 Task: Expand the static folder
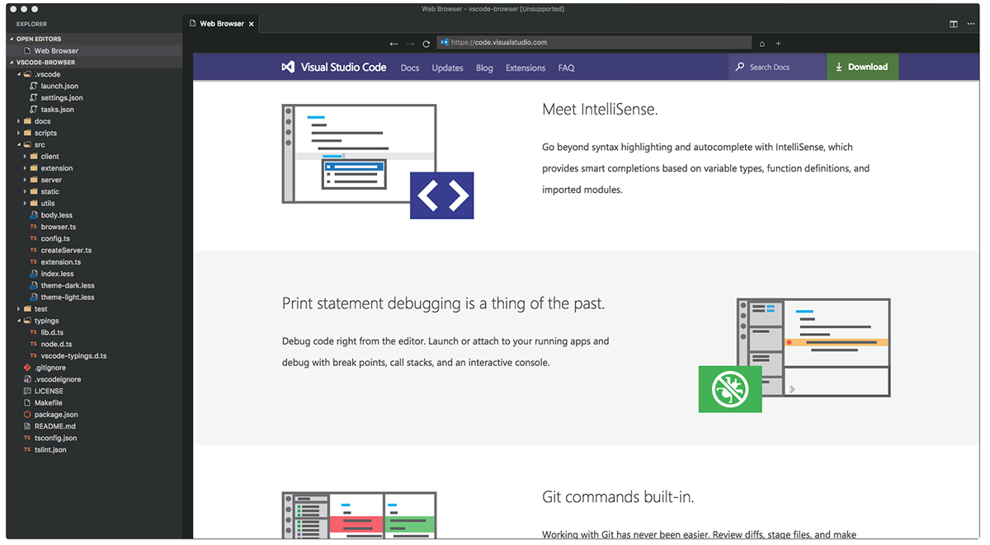pos(49,191)
